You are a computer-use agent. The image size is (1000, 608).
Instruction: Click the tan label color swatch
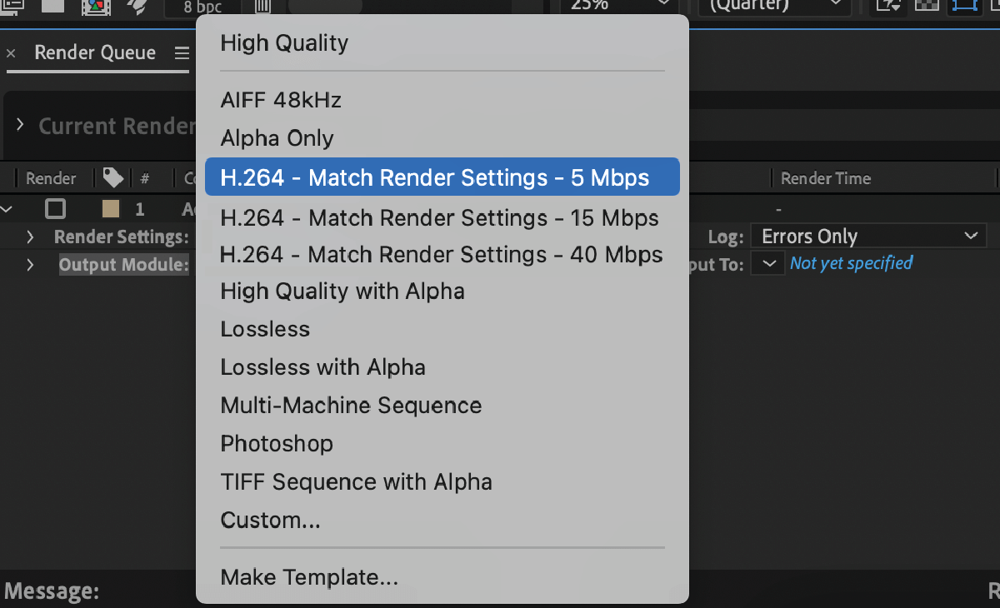[x=110, y=208]
